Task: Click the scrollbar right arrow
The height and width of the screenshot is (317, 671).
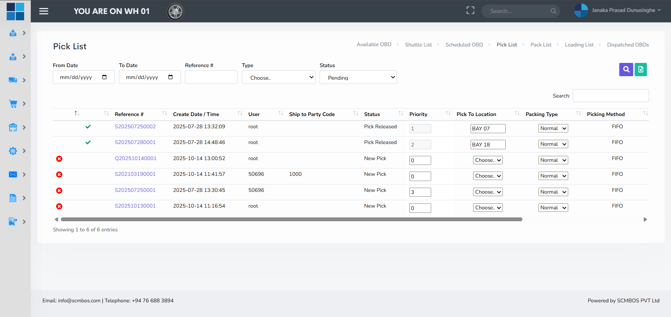Action: [x=645, y=219]
